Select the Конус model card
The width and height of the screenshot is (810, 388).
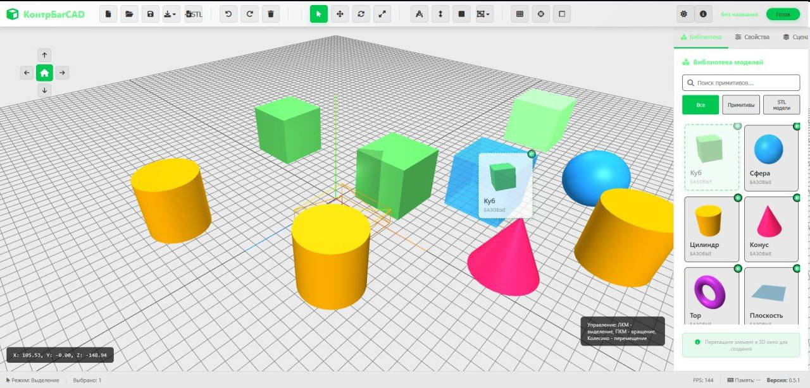pyautogui.click(x=771, y=229)
